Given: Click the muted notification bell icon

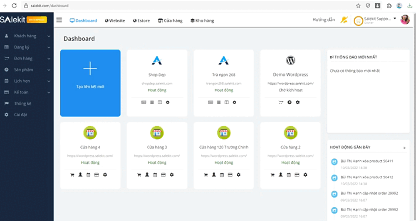Looking at the screenshot, I should coord(344,20).
